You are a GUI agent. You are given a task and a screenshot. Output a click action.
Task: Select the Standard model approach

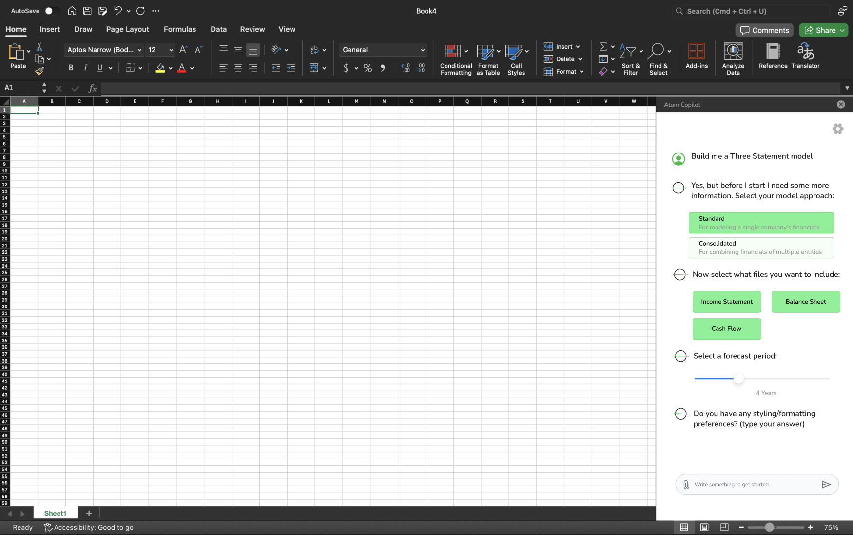click(761, 223)
